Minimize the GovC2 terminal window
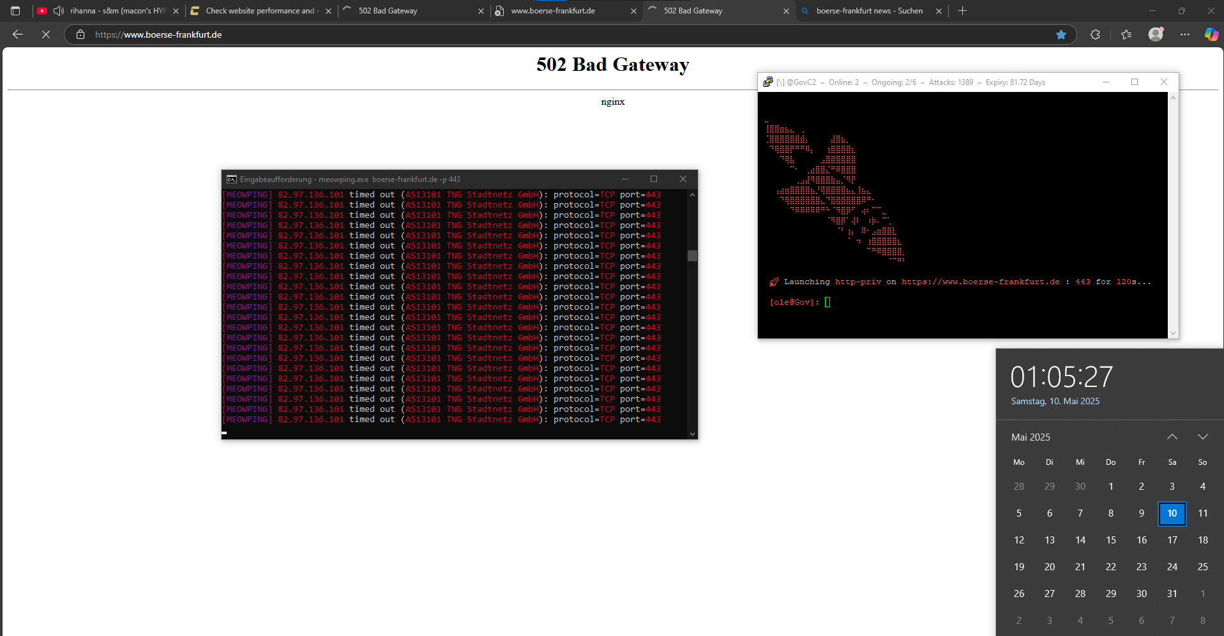Image resolution: width=1224 pixels, height=636 pixels. point(1106,82)
